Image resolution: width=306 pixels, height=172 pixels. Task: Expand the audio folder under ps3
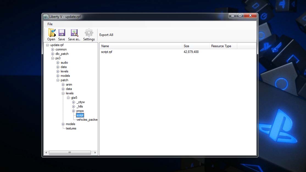point(58,63)
